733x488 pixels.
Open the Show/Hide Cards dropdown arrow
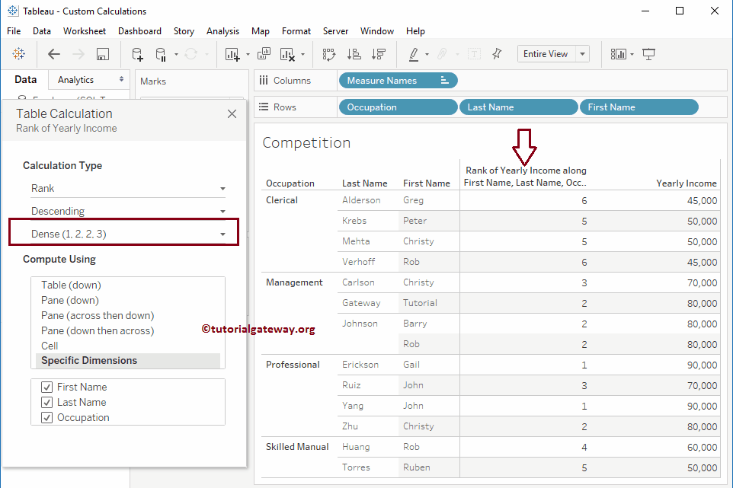(632, 54)
